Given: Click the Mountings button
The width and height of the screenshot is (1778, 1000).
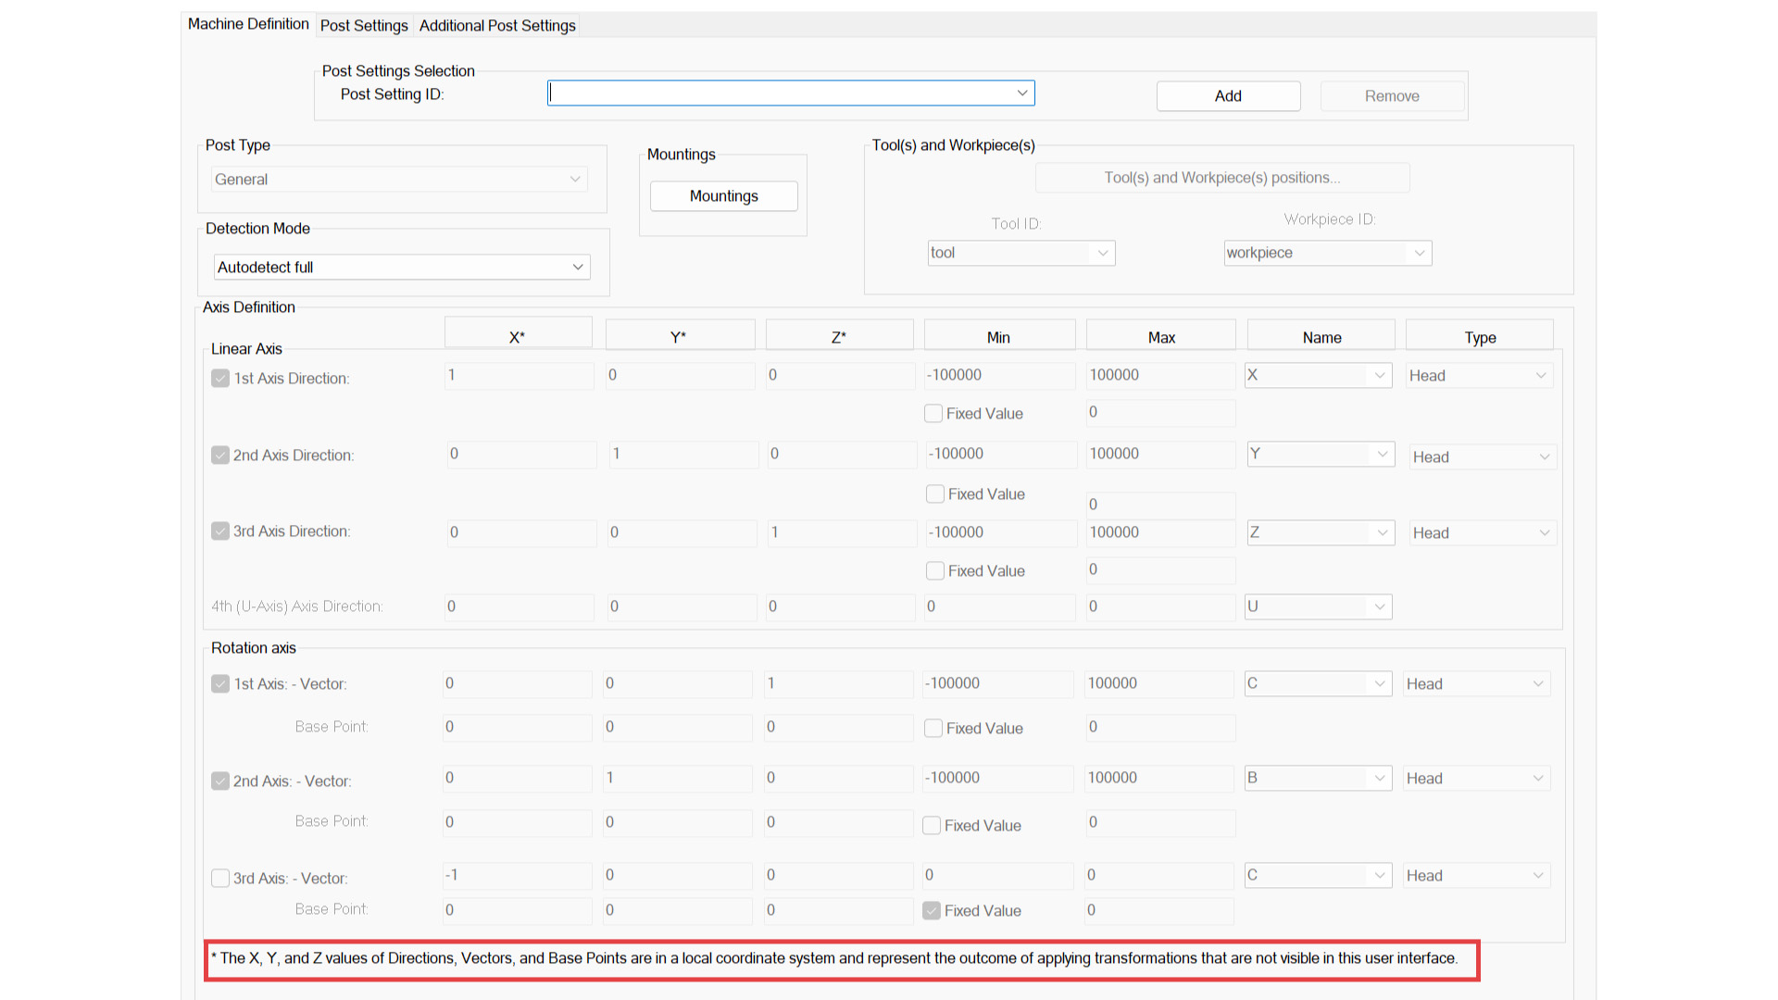Looking at the screenshot, I should pyautogui.click(x=723, y=196).
